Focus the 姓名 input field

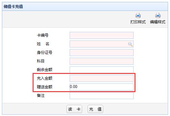pyautogui.click(x=102, y=44)
